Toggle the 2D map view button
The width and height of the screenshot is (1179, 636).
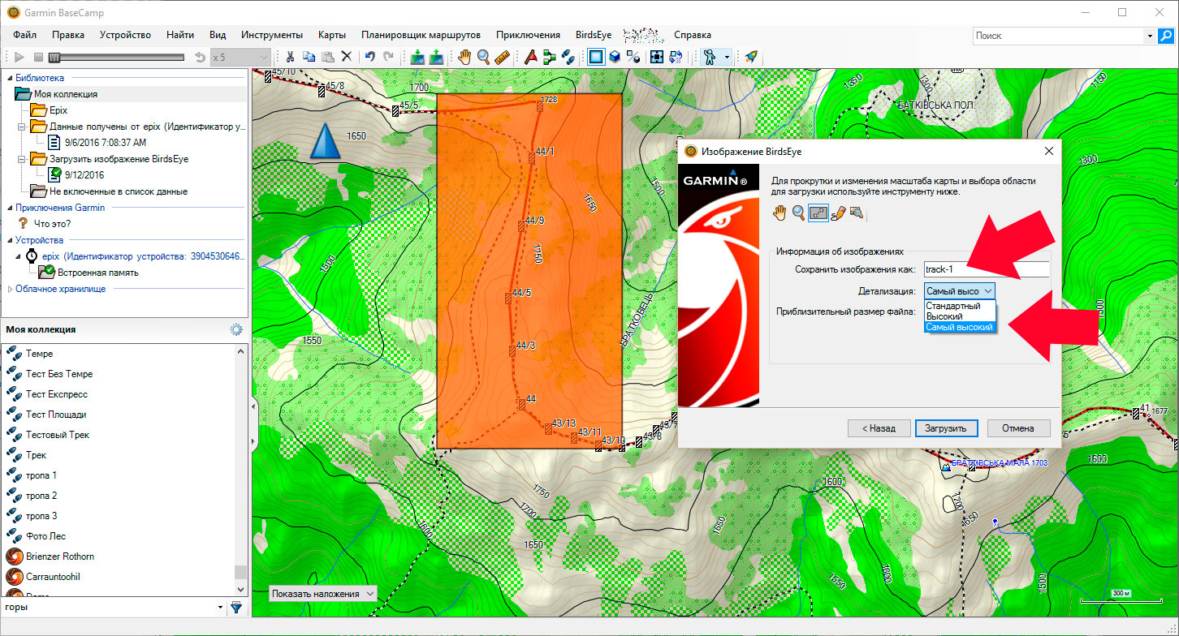(x=596, y=57)
